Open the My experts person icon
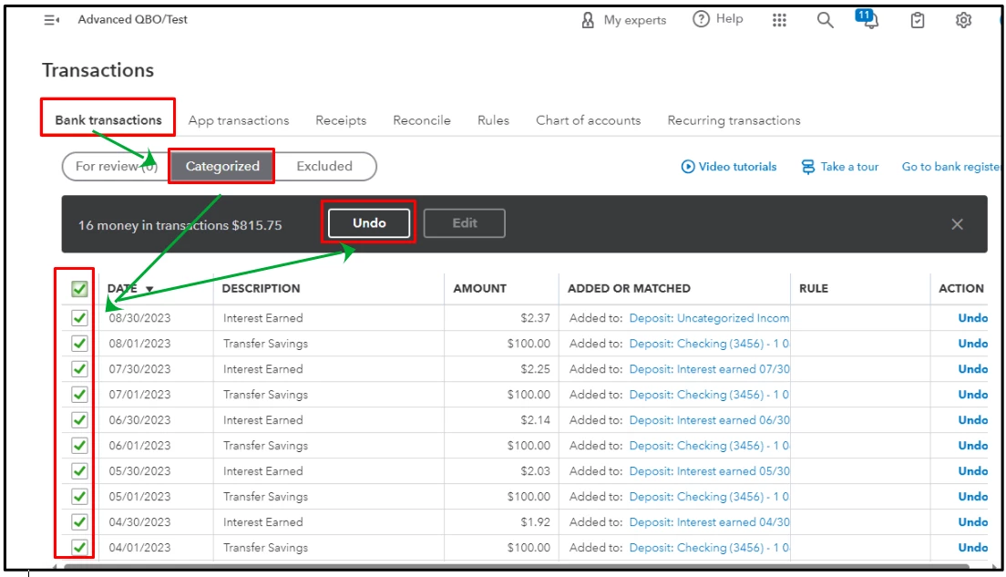The image size is (1006, 577). (x=588, y=21)
